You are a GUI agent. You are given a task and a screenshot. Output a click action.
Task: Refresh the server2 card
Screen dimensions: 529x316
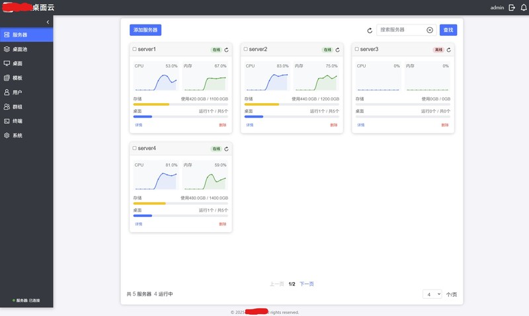tap(337, 50)
